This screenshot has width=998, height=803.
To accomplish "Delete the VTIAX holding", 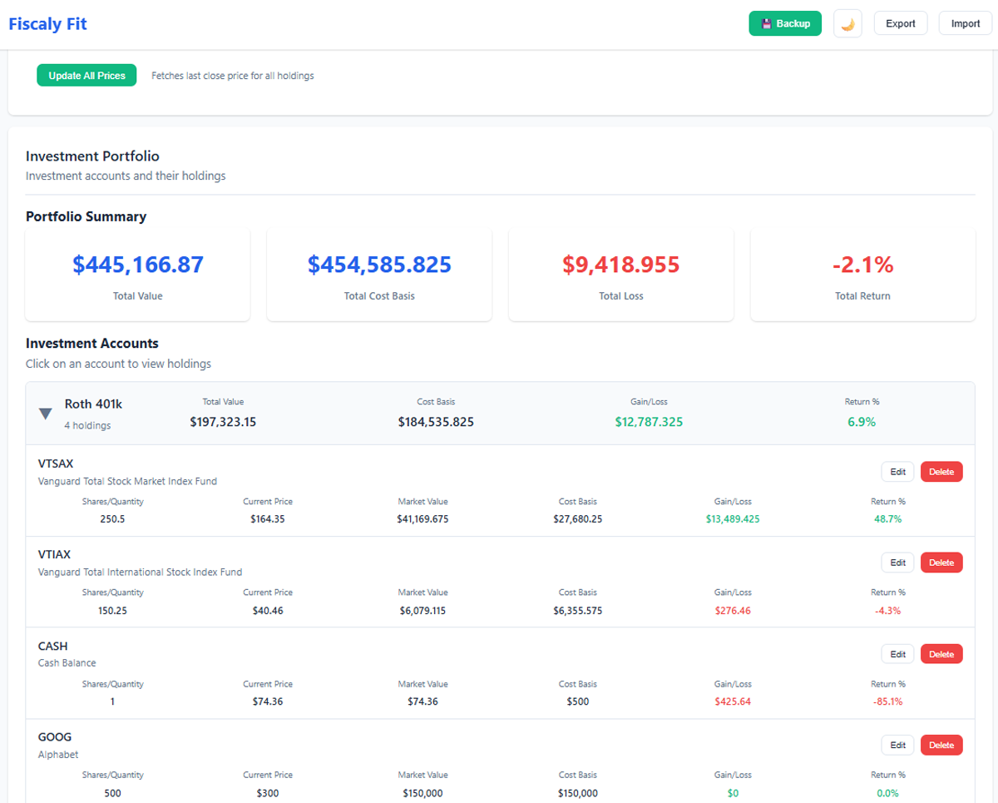I will tap(941, 563).
